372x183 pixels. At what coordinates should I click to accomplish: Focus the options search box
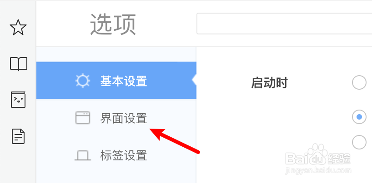284,24
